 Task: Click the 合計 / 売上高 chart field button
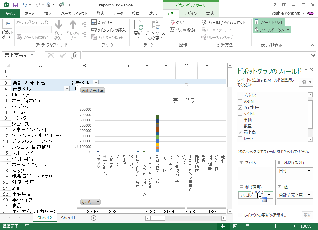click(x=92, y=91)
